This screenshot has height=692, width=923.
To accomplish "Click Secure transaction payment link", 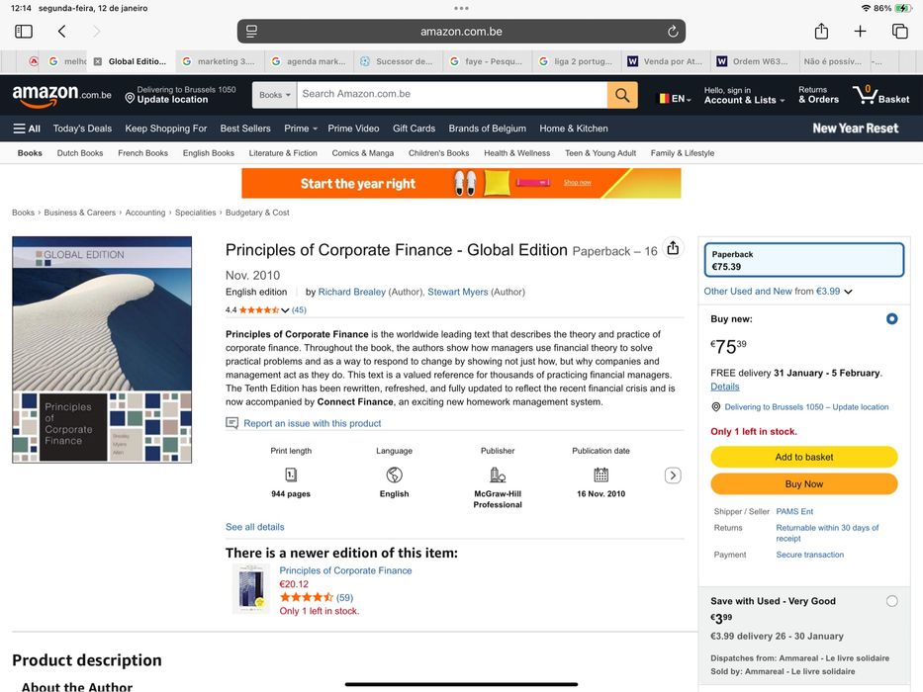I will [810, 555].
